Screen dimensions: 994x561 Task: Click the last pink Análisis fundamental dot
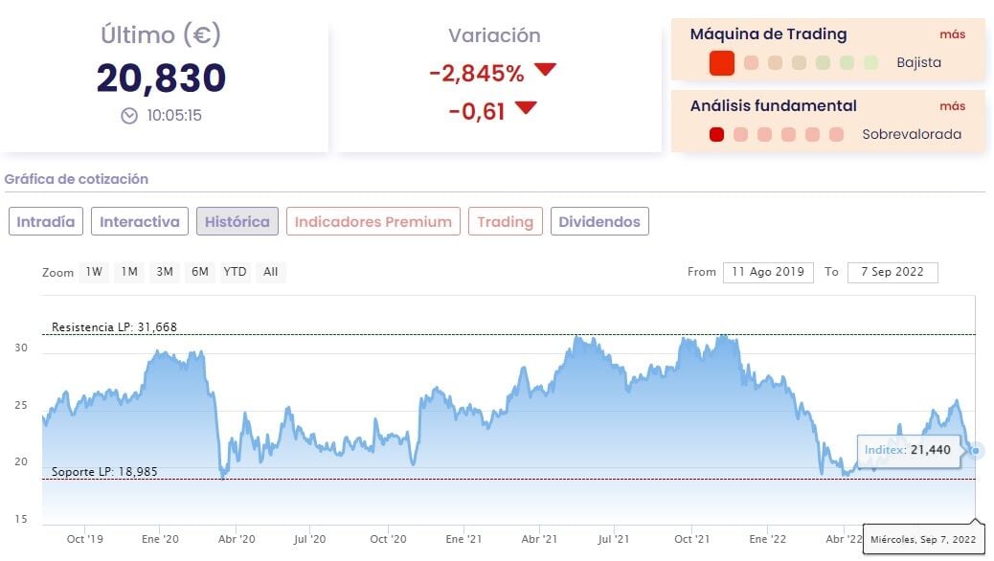pos(836,135)
